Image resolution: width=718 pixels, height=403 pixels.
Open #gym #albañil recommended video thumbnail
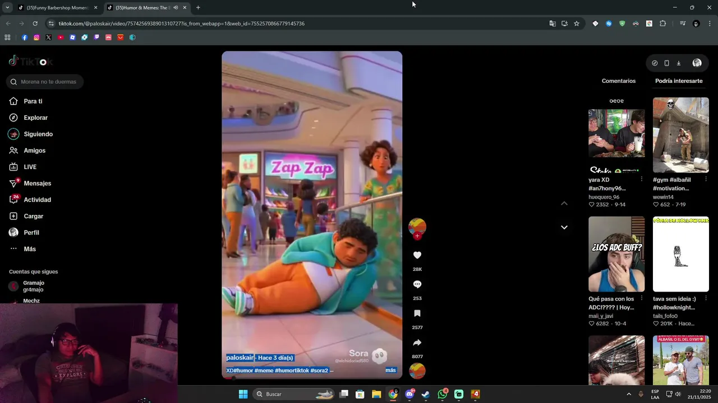click(681, 135)
